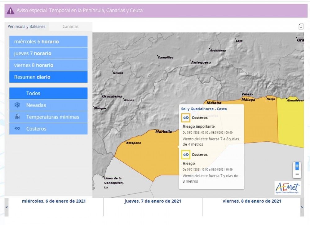310x225 pixels.
Task: Click the Loja label on the map
Action: coord(239,41)
